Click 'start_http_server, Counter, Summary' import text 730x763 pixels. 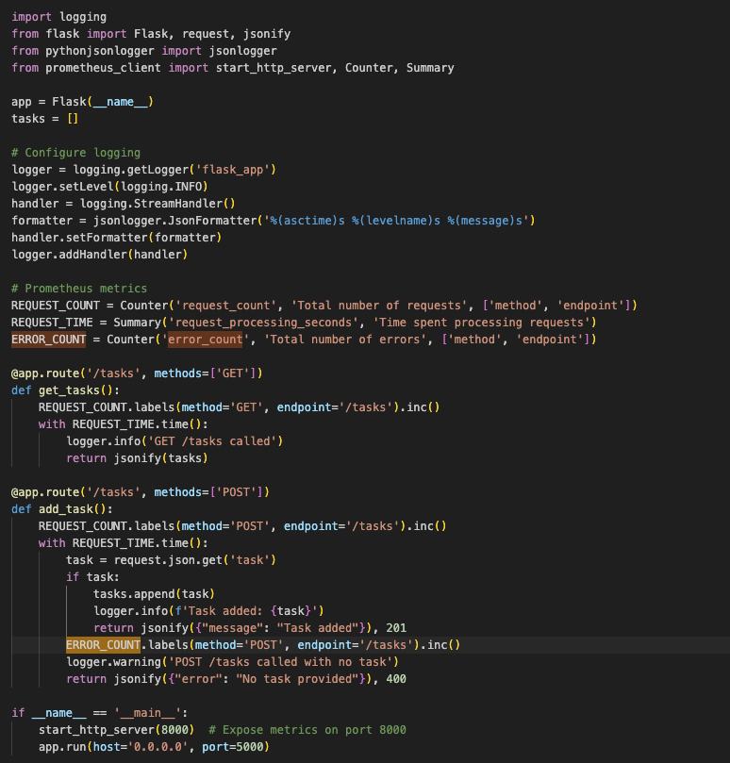point(335,68)
